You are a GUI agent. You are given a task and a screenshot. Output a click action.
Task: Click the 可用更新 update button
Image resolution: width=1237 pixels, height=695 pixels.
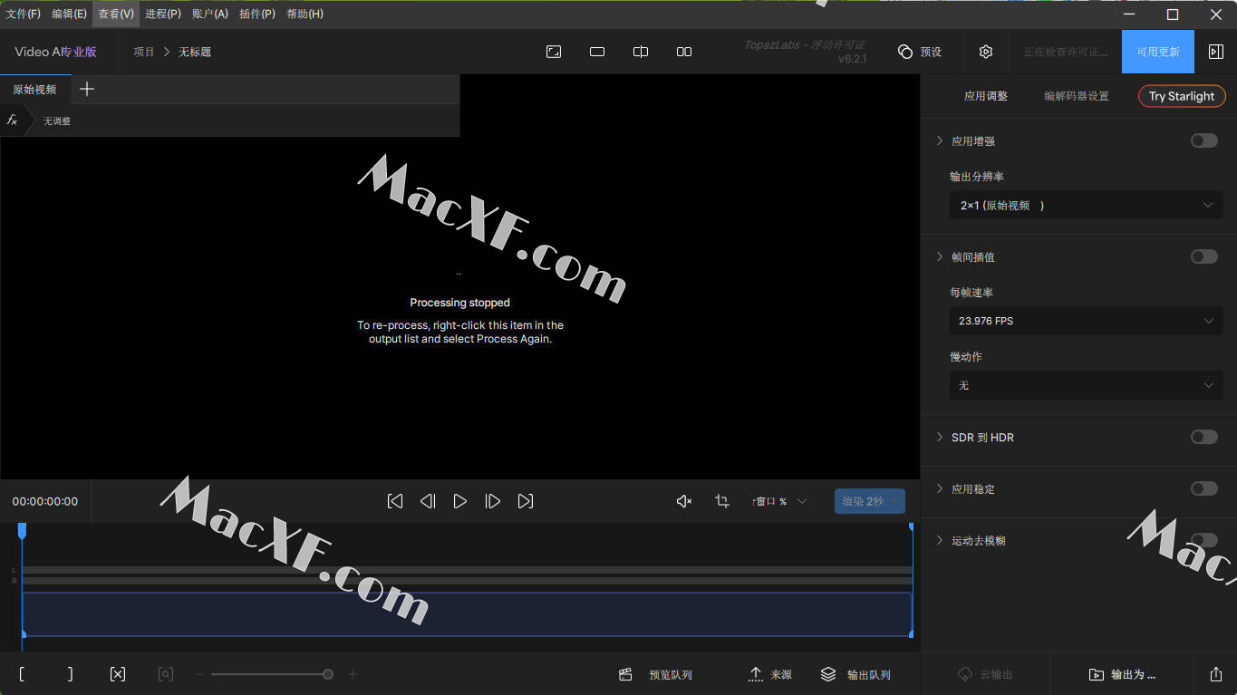pos(1158,52)
